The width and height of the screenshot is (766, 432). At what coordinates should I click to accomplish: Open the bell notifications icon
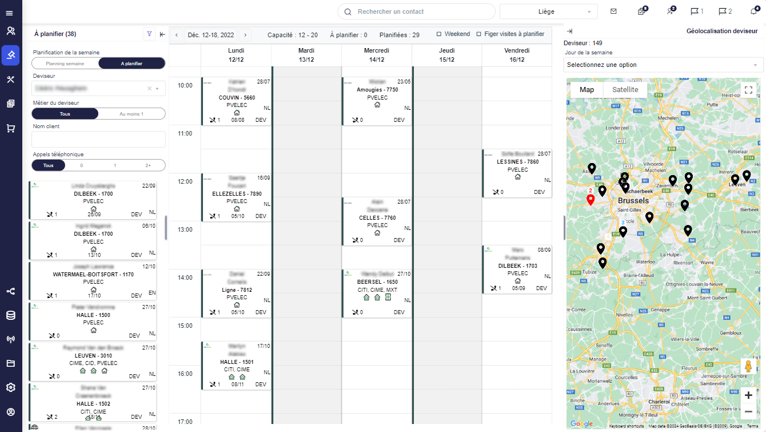pyautogui.click(x=754, y=11)
